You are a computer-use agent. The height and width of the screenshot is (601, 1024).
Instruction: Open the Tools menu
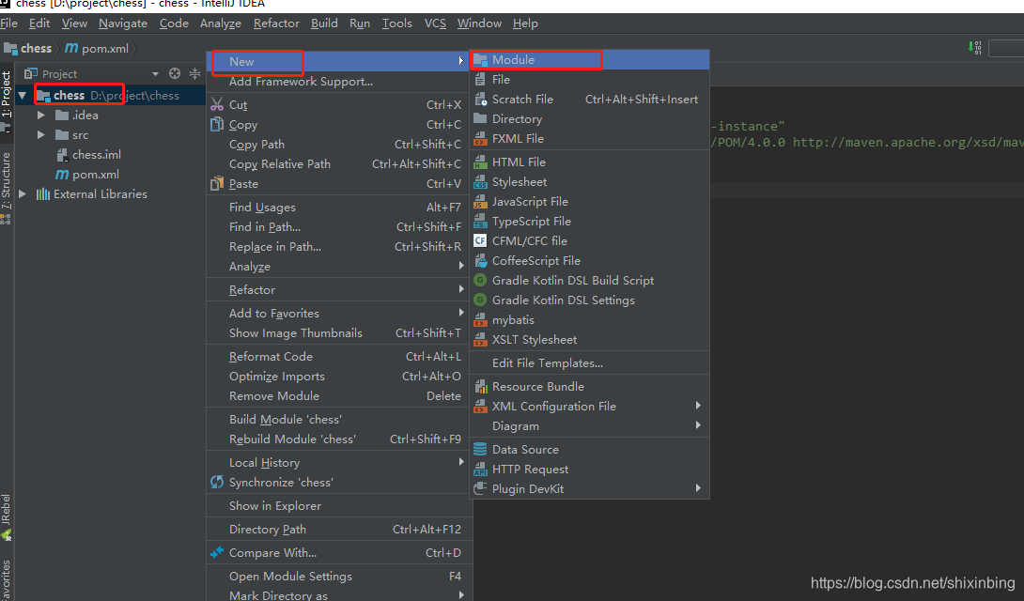pos(397,23)
